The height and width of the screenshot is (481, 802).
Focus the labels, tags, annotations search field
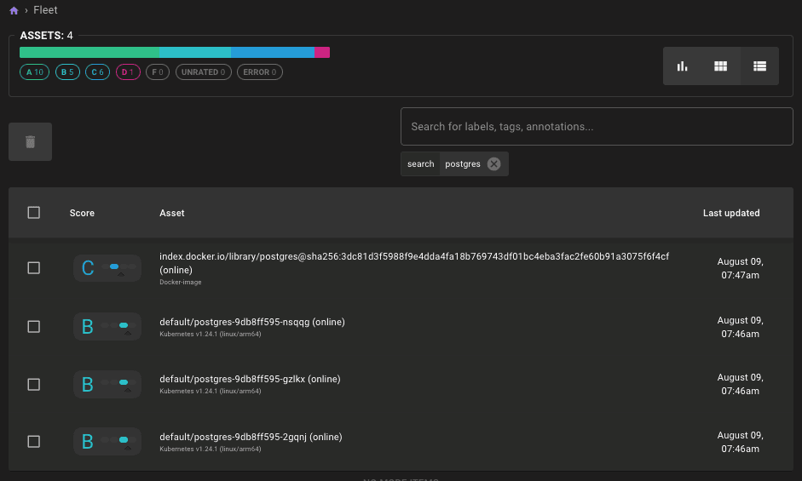(597, 126)
